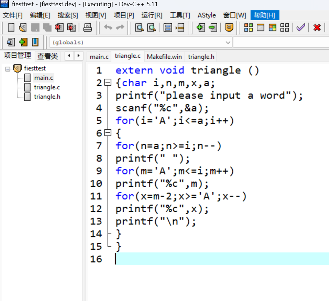The image size is (329, 301).
Task: Open the AStyle menu
Action: (207, 15)
